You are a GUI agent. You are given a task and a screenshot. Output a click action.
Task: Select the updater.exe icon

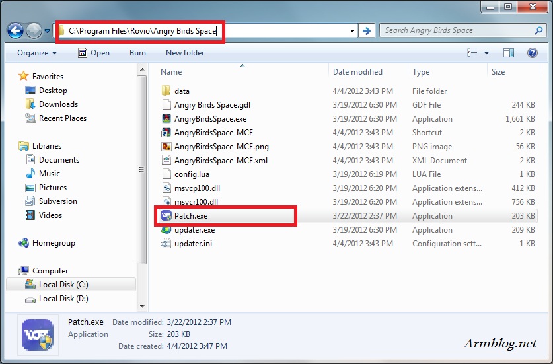[166, 230]
